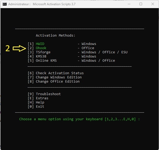
Task: Click the green 'Choose a menu option' prompt
Action: coord(79,119)
